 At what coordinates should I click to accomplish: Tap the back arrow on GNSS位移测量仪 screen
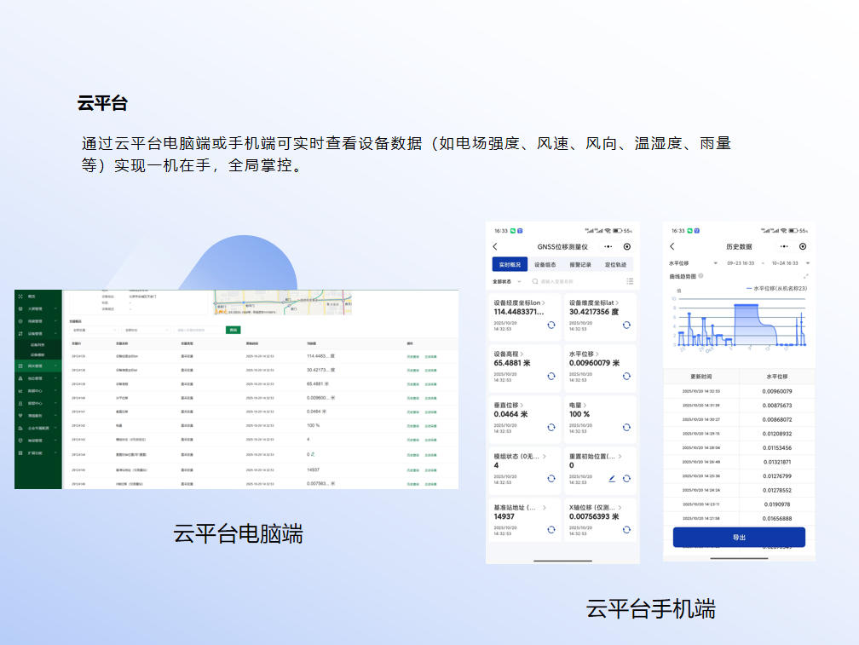click(x=495, y=246)
